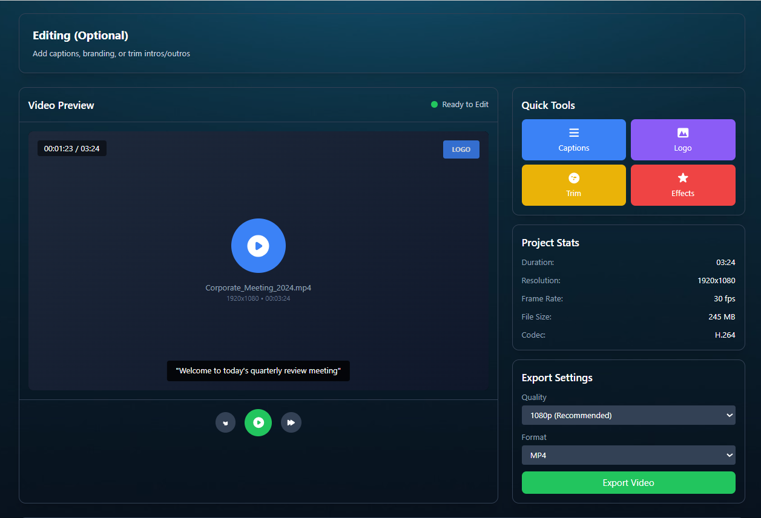This screenshot has width=761, height=518.
Task: Select the "Welcome to today's" caption overlay
Action: (x=259, y=371)
